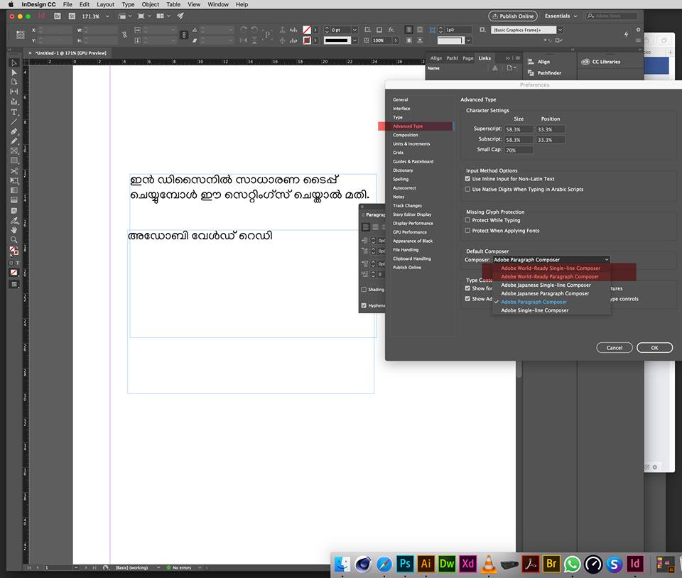
Task: Open the Composition preferences category
Action: pos(406,135)
